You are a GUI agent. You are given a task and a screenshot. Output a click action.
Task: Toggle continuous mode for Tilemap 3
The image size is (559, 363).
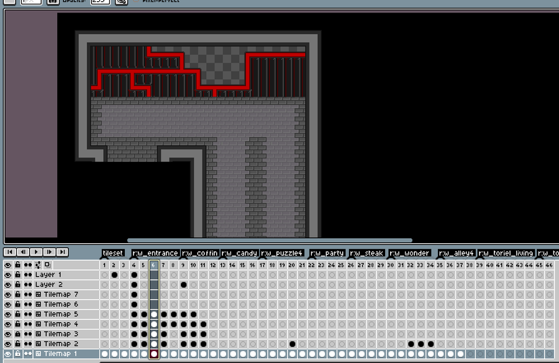coord(27,334)
